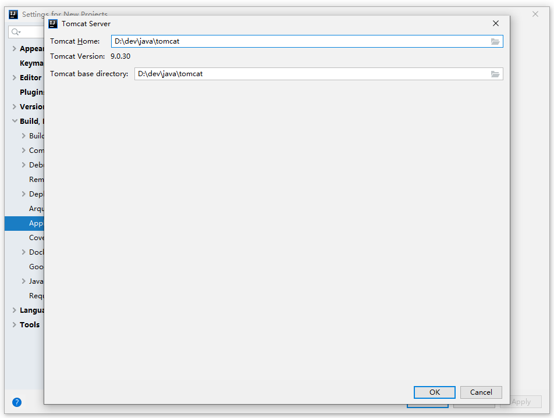Image resolution: width=554 pixels, height=418 pixels.
Task: Click OK in the Tomcat Server dialog
Action: pos(435,392)
